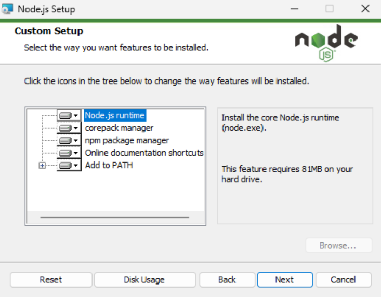381x297 pixels.
Task: Expand the Add to PATH tree node
Action: (42, 166)
